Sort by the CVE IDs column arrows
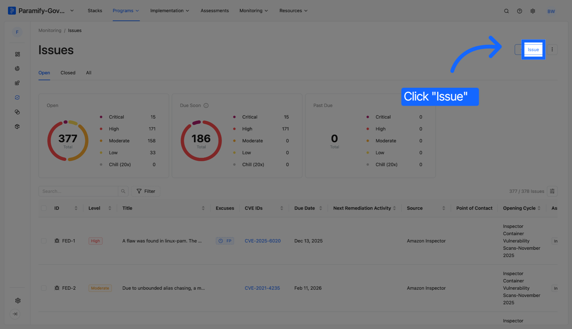Image resolution: width=572 pixels, height=329 pixels. 282,208
